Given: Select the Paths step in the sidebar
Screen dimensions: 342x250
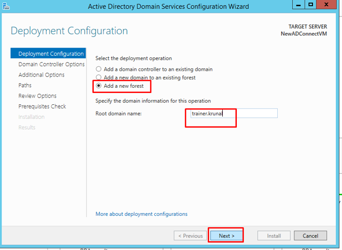Looking at the screenshot, I should coord(25,85).
